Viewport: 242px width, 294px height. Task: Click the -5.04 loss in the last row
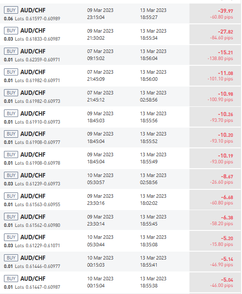pos(227,280)
